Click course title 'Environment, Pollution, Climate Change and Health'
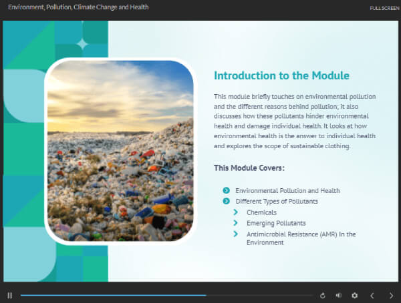Viewport: 401px width, 303px height. [78, 7]
